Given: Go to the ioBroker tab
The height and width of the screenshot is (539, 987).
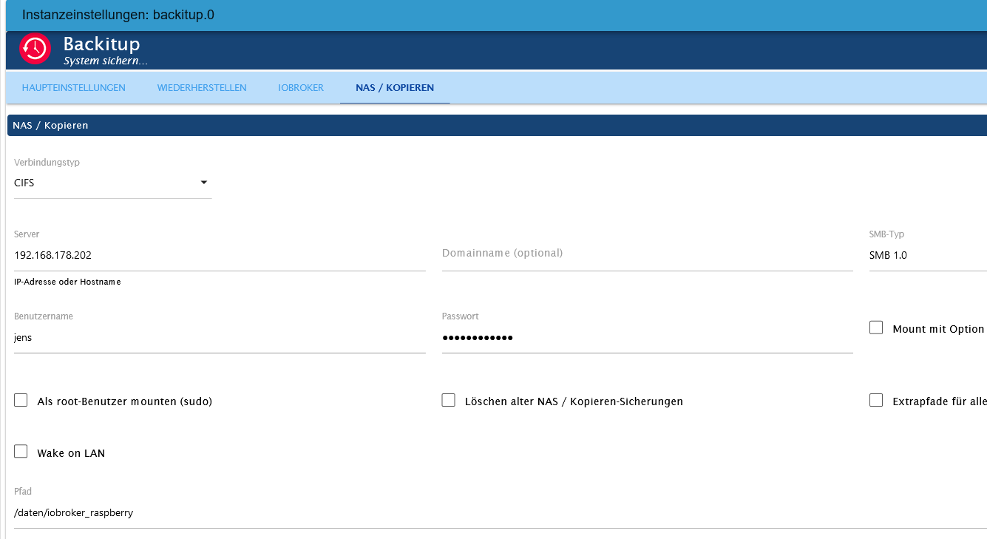Looking at the screenshot, I should (301, 88).
